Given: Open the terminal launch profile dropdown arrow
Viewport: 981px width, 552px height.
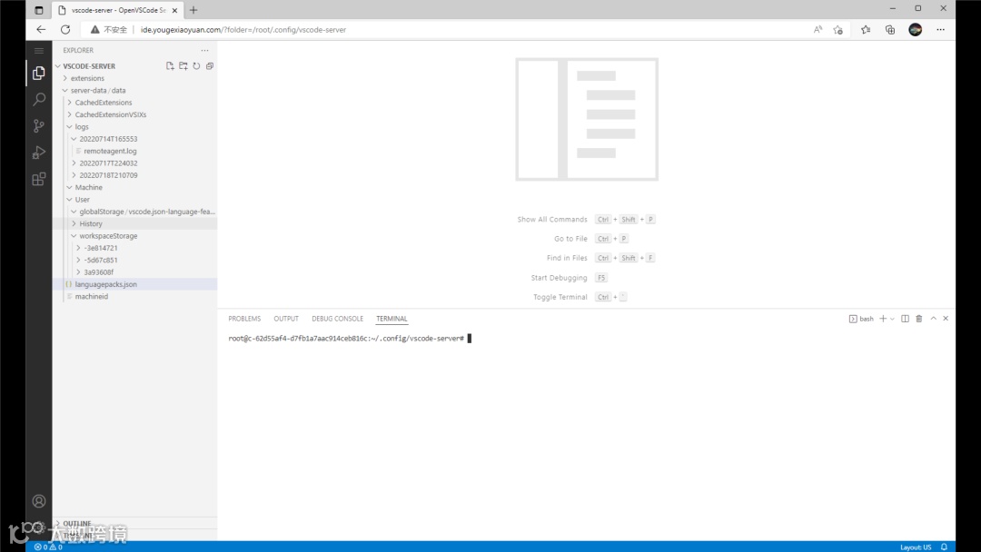Looking at the screenshot, I should coord(891,319).
